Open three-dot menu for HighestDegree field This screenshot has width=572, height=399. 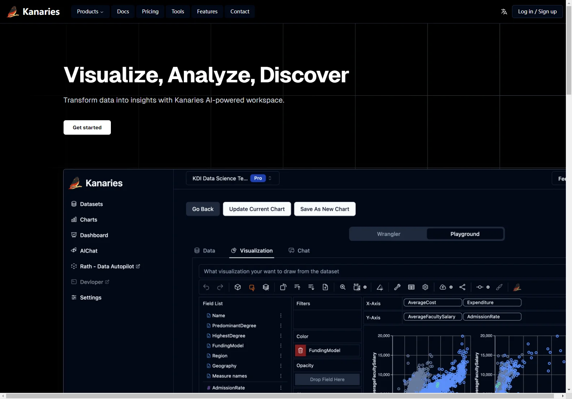[281, 336]
